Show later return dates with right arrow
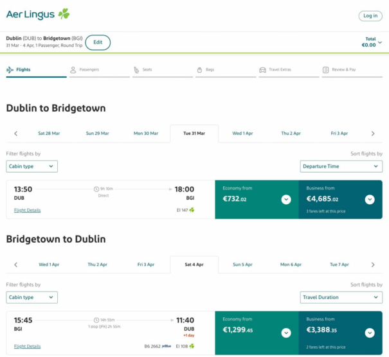389x357 pixels. (x=373, y=265)
